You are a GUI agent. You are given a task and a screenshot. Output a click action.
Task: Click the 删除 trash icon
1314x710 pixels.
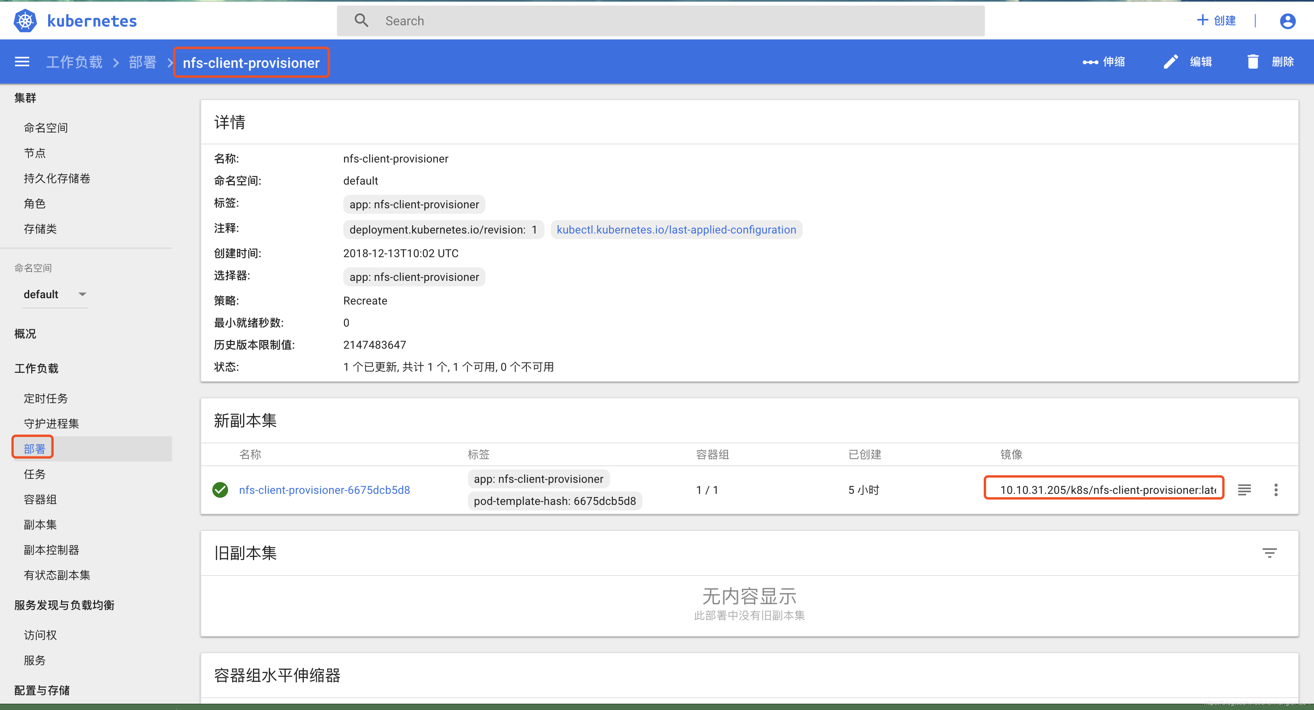point(1253,62)
